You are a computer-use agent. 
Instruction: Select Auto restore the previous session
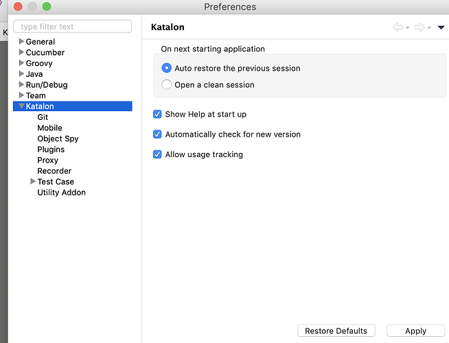[x=167, y=68]
